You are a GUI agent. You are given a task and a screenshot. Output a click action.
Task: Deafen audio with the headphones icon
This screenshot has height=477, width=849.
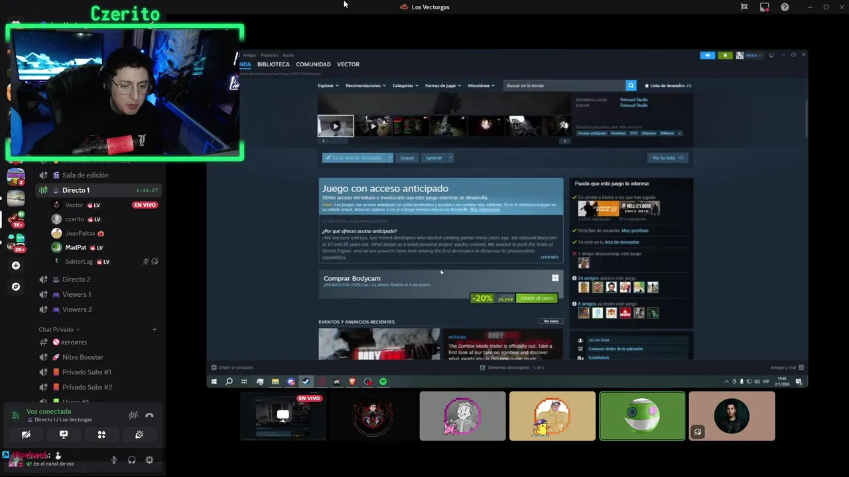[x=131, y=460]
